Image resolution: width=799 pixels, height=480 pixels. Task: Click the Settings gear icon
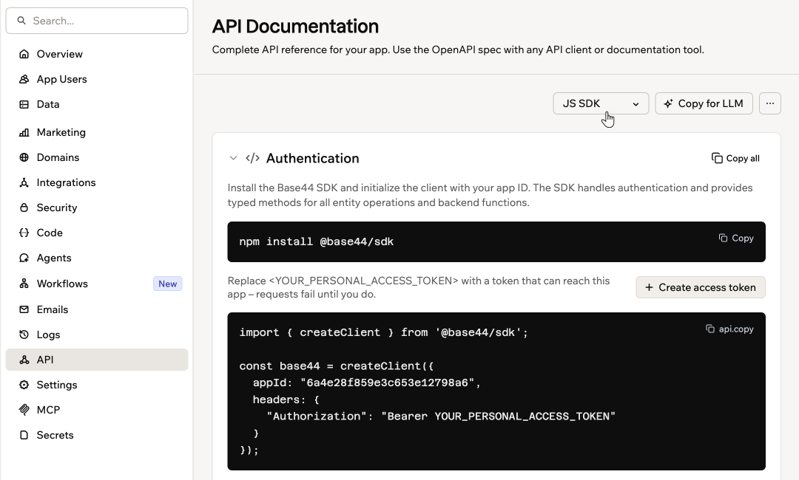click(24, 385)
